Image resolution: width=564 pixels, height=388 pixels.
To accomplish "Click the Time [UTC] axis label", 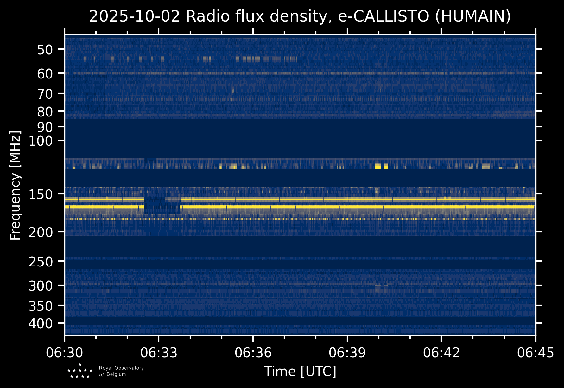I will pos(300,371).
